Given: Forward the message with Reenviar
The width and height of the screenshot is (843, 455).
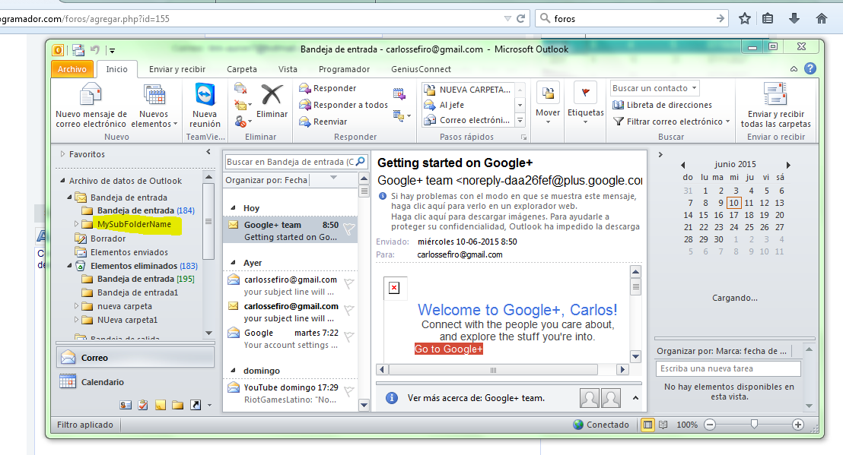Looking at the screenshot, I should click(x=323, y=122).
